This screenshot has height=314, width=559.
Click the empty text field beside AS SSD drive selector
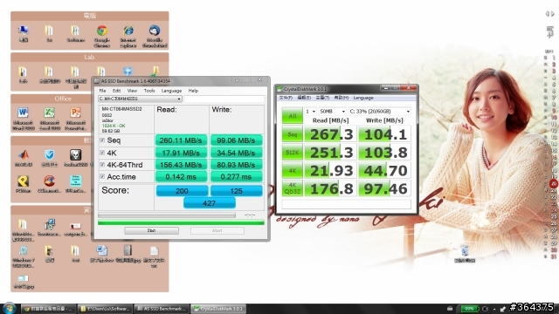tap(224, 99)
